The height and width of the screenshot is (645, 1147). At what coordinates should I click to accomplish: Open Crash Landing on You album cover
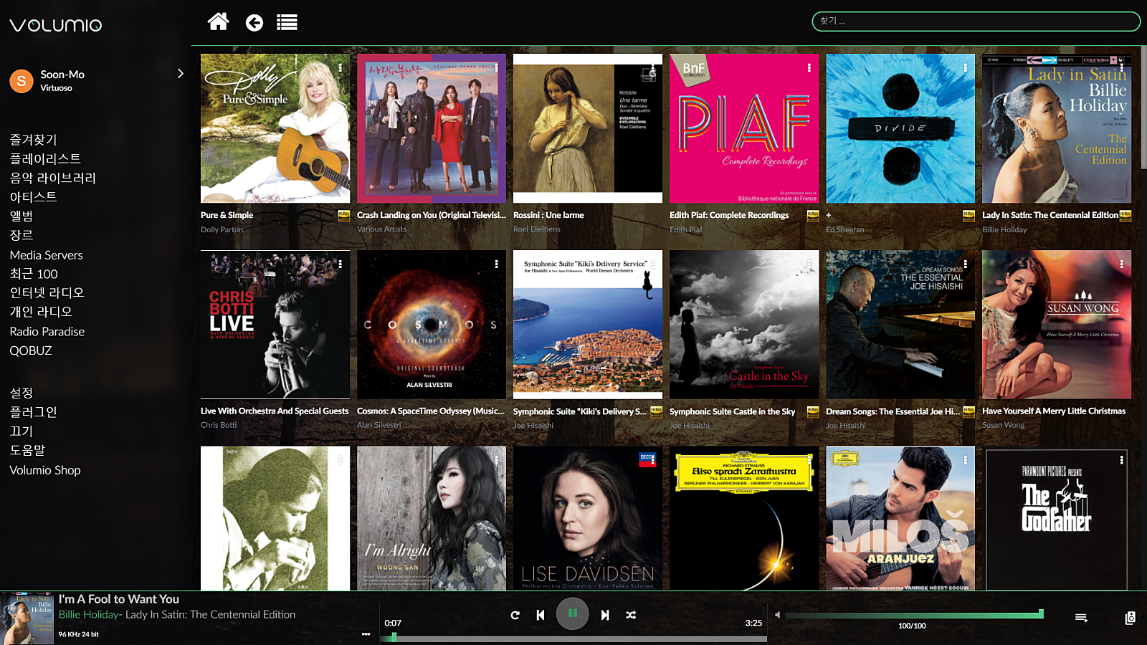click(432, 128)
